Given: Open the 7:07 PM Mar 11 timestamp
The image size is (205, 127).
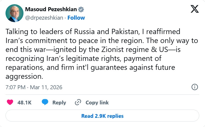Looking at the screenshot, I should tap(34, 87).
